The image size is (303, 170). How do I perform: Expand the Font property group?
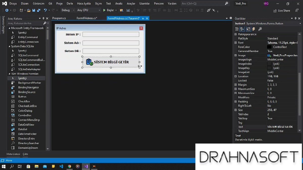click(236, 43)
